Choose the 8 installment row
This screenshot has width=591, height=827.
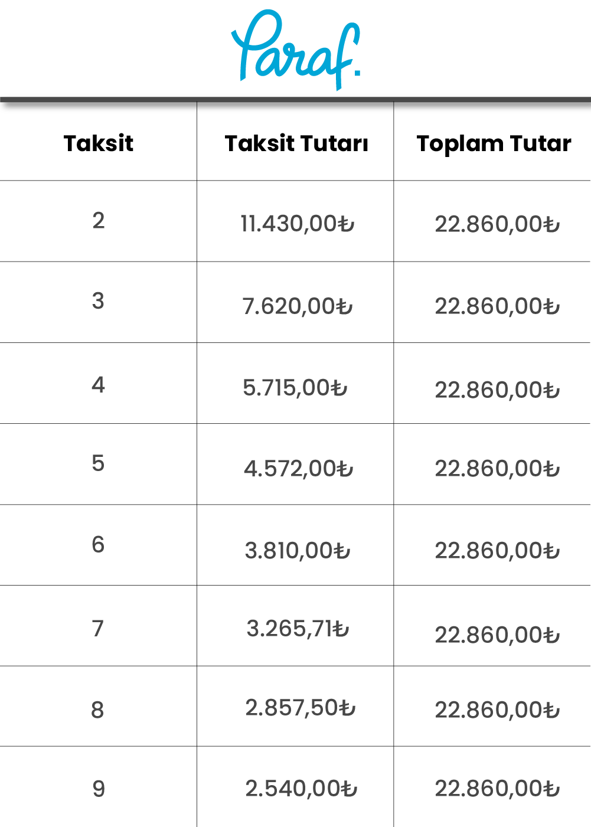295,707
